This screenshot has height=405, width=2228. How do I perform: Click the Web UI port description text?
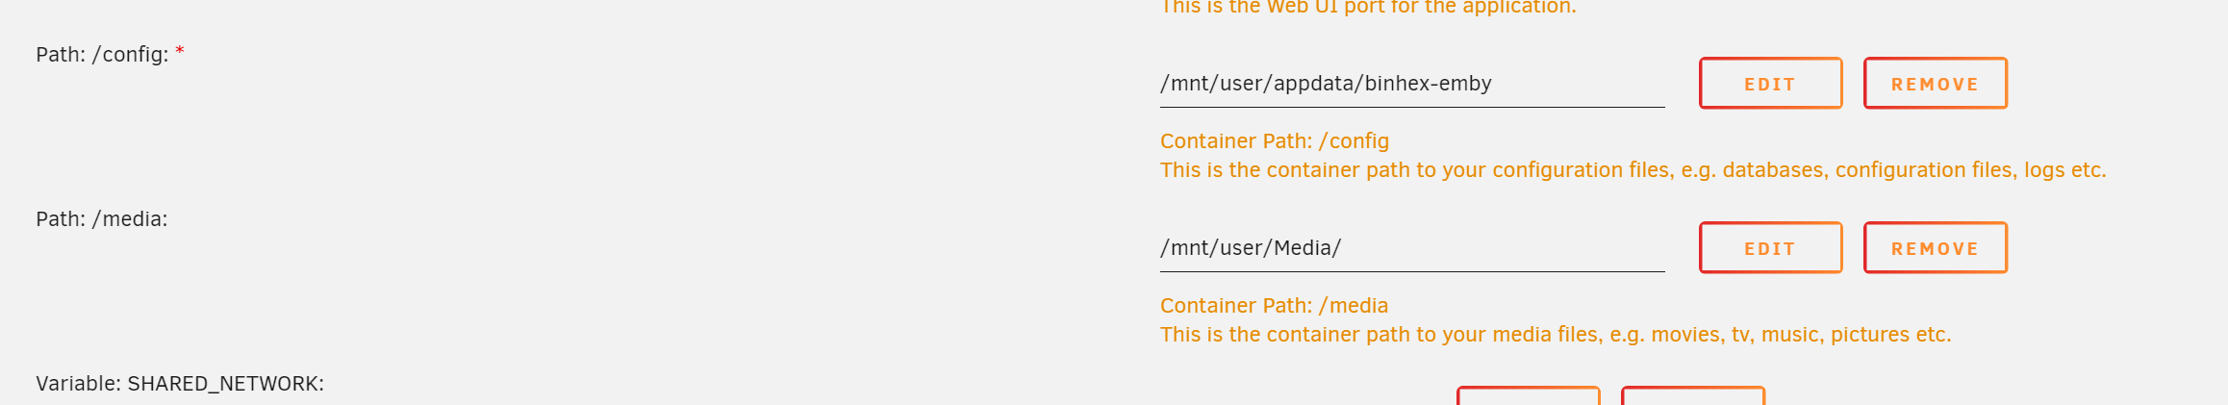(1368, 8)
